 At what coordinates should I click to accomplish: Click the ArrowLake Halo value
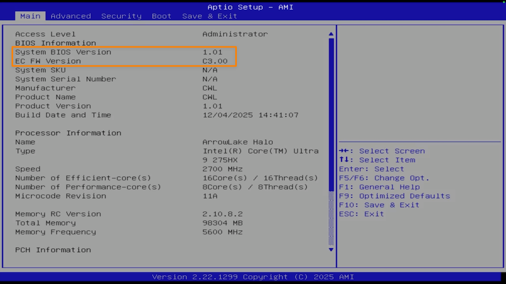[238, 142]
